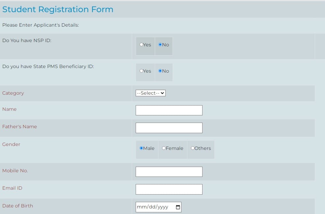The width and height of the screenshot is (325, 214).
Task: Expand the Category select dropdown
Action: click(x=150, y=93)
